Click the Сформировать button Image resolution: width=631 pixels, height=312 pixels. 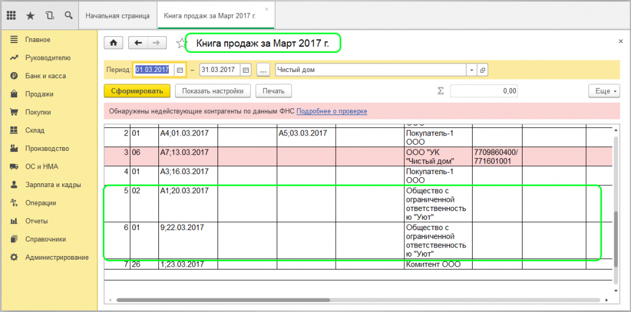click(137, 91)
